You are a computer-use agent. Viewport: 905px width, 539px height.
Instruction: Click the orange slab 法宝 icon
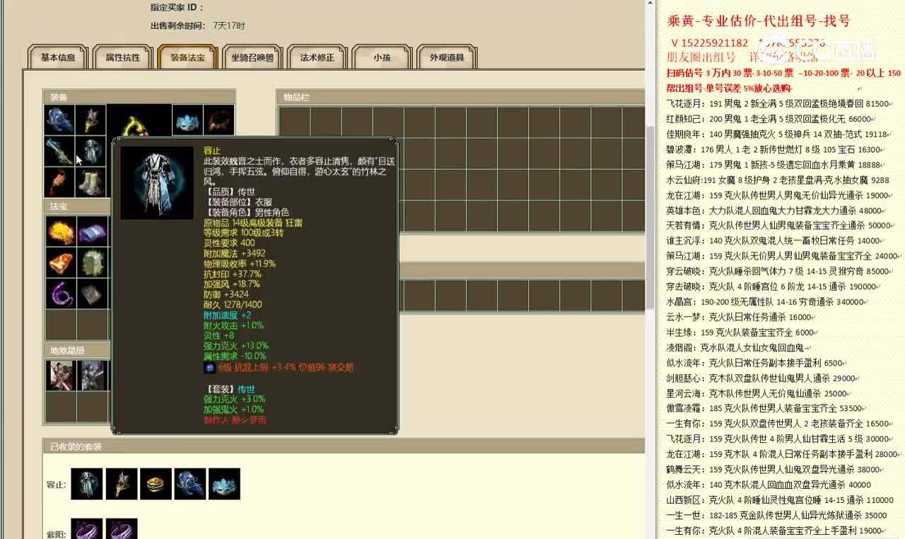61,262
